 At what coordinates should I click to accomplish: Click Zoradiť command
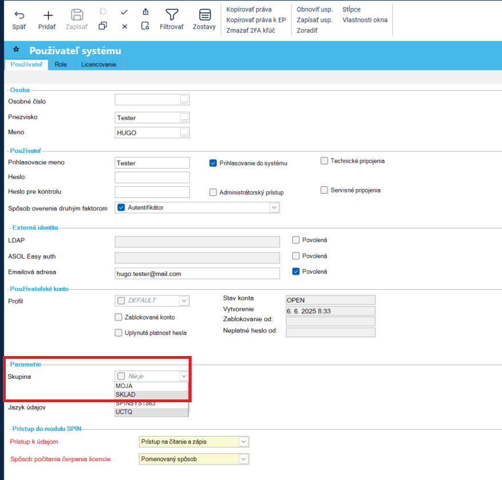click(307, 30)
